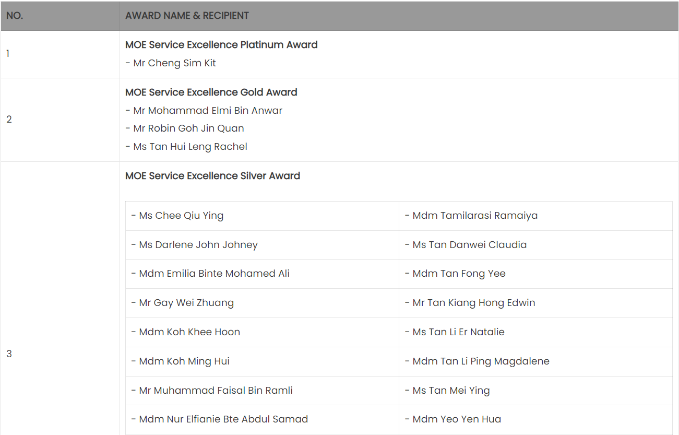Select MOE Service Excellence Platinum Award heading
Screen dimensions: 679x435
point(221,45)
